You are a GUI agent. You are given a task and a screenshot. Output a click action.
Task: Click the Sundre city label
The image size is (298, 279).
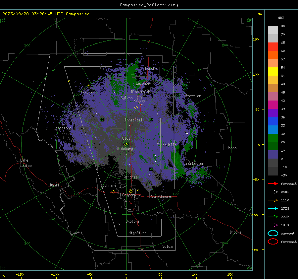100,137
